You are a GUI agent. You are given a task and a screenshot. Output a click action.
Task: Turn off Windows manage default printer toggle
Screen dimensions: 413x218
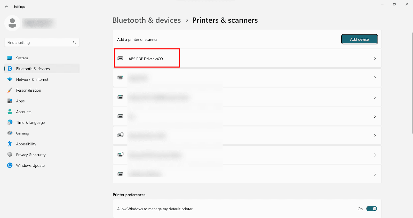pyautogui.click(x=371, y=209)
